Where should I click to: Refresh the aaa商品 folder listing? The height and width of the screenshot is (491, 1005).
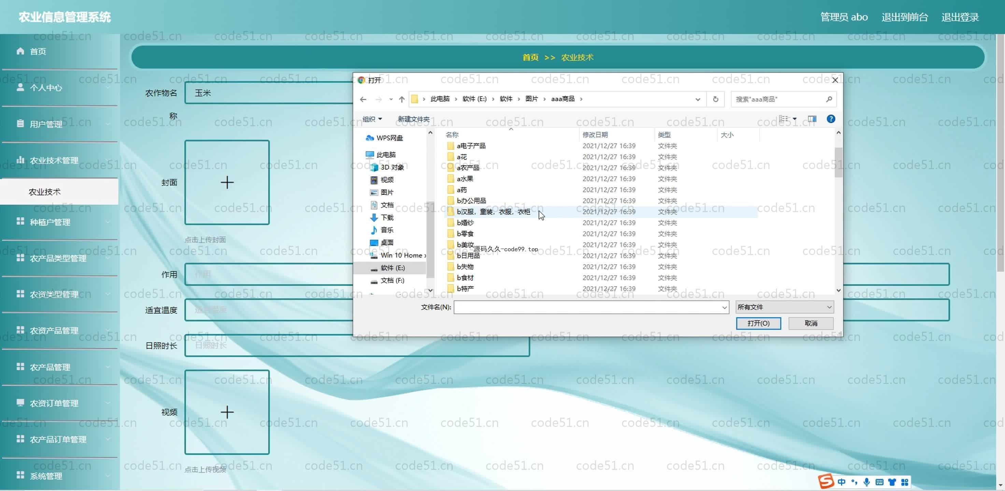point(716,99)
